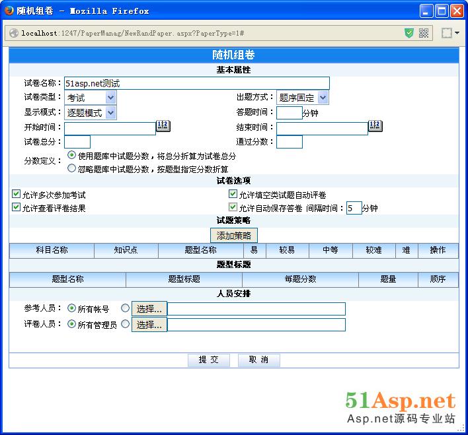
Task: Click the 添加策略 button
Action: pos(234,236)
